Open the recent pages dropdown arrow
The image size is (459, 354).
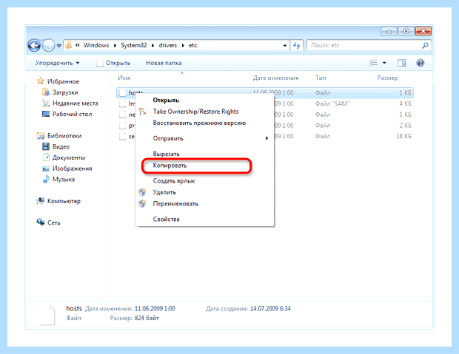pyautogui.click(x=58, y=46)
